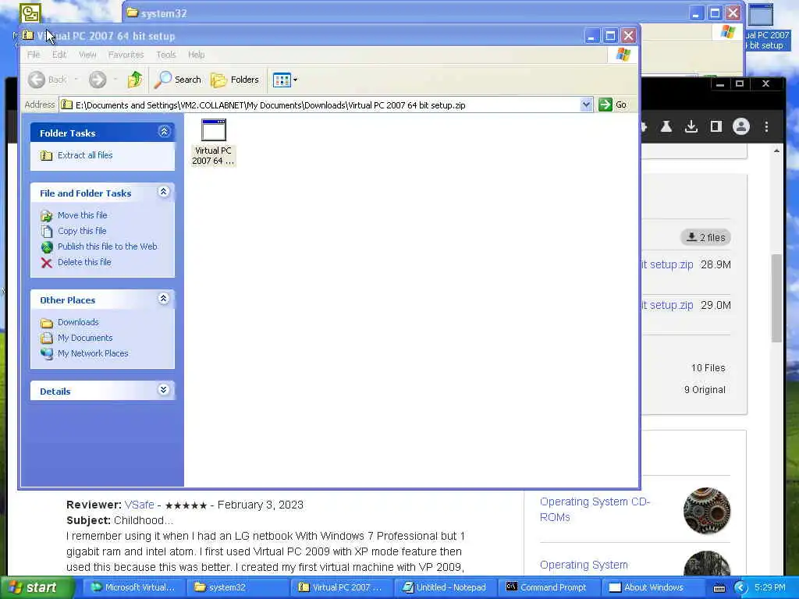Click the setup.zip 29.0M link
Viewport: 799px width, 599px height.
point(668,305)
